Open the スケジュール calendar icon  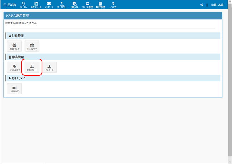tap(36, 5)
